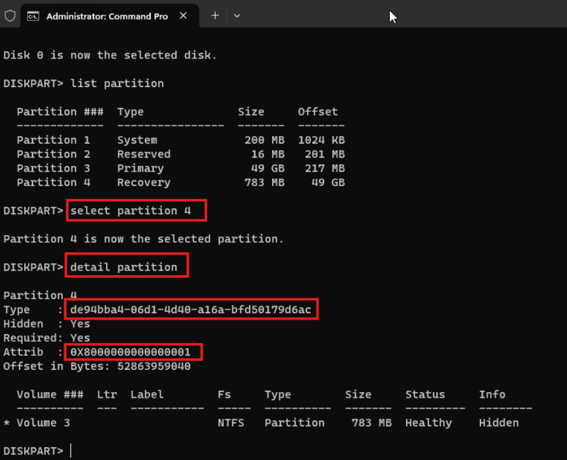This screenshot has width=567, height=460.
Task: Open a new tab with the plus icon
Action: click(x=215, y=16)
